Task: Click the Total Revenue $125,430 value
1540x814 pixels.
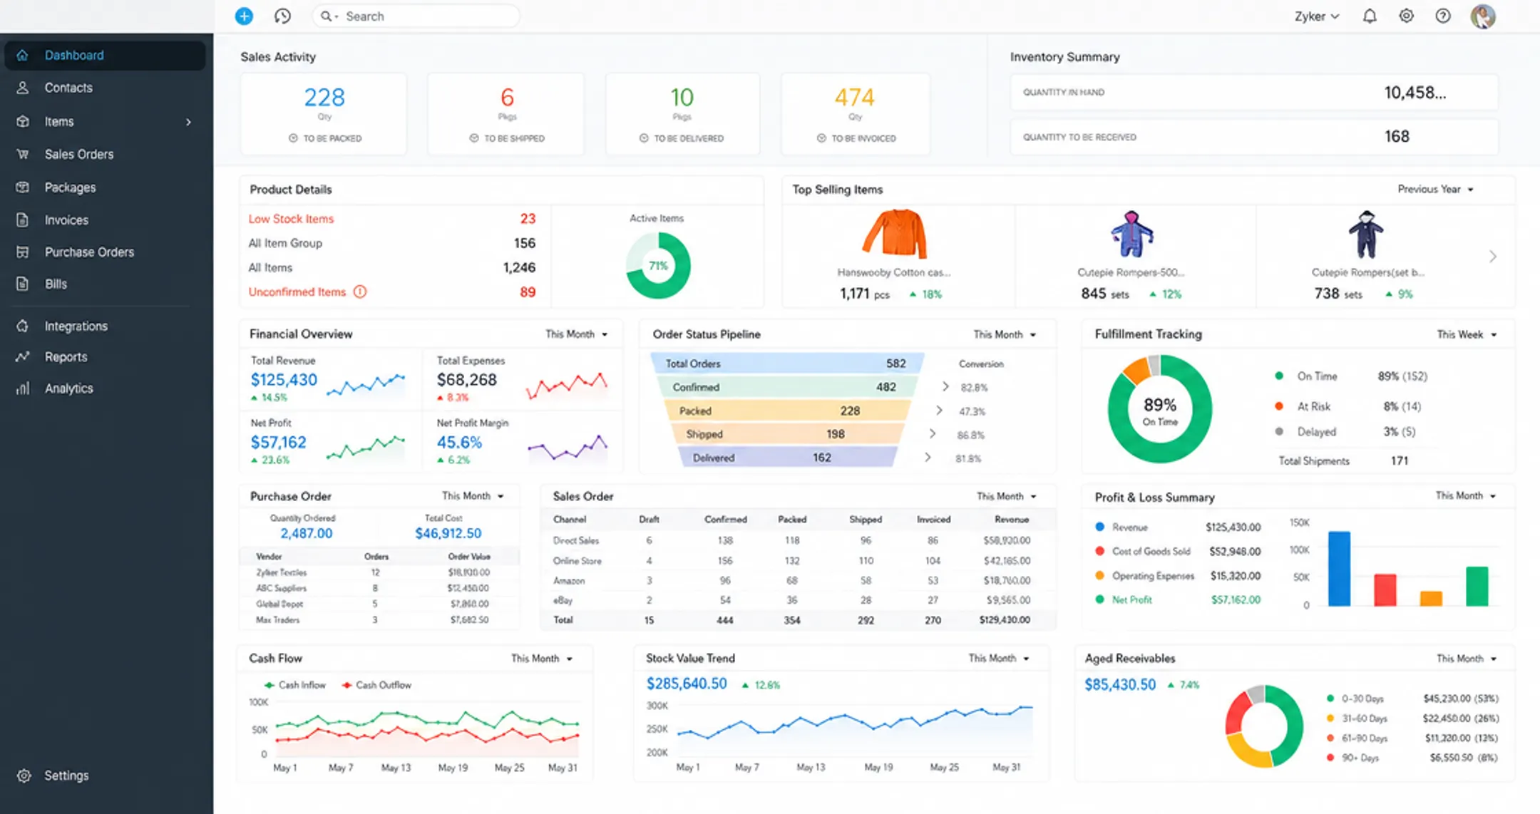Action: point(284,380)
